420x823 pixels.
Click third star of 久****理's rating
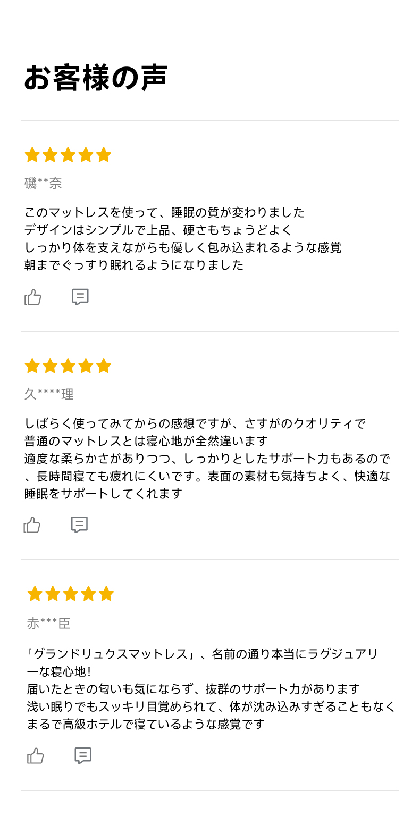click(x=68, y=366)
